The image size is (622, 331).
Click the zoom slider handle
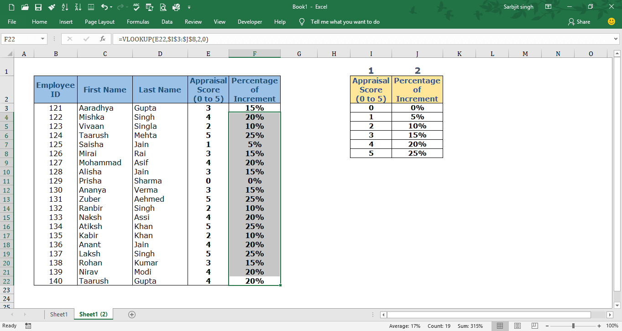[x=573, y=326]
